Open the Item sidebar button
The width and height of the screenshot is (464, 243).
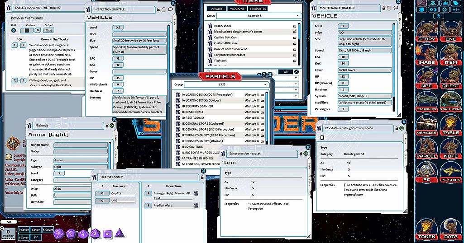pyautogui.click(x=451, y=55)
